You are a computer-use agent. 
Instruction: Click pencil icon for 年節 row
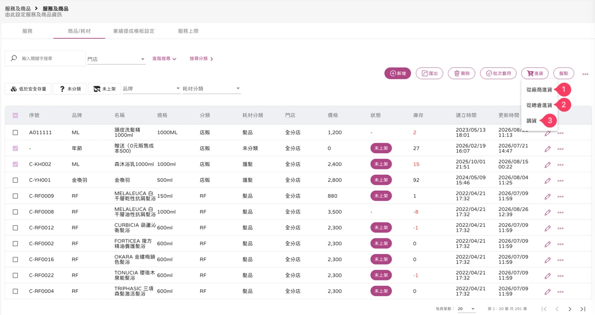547,149
